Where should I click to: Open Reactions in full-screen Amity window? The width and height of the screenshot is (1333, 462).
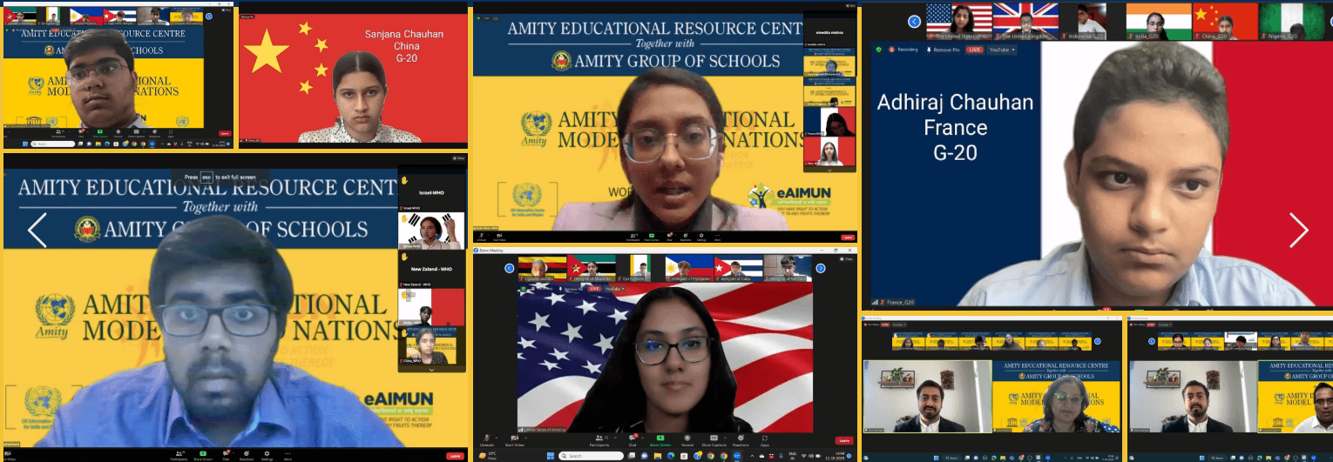click(x=247, y=456)
